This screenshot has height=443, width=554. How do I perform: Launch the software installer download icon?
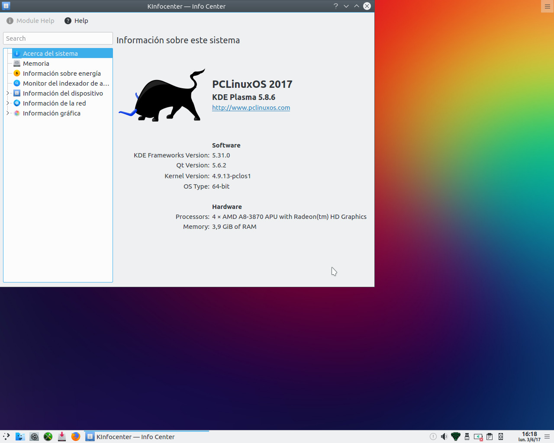(x=62, y=437)
